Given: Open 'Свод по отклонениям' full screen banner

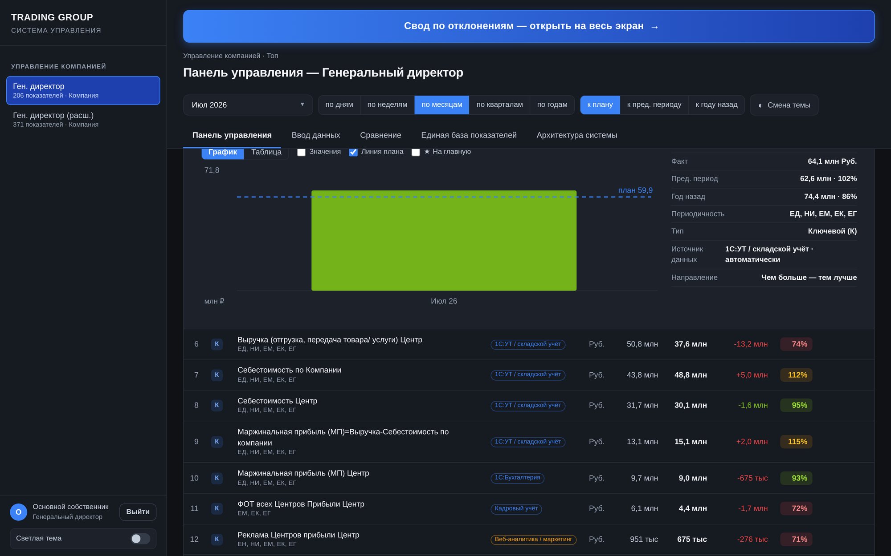Looking at the screenshot, I should pyautogui.click(x=529, y=26).
